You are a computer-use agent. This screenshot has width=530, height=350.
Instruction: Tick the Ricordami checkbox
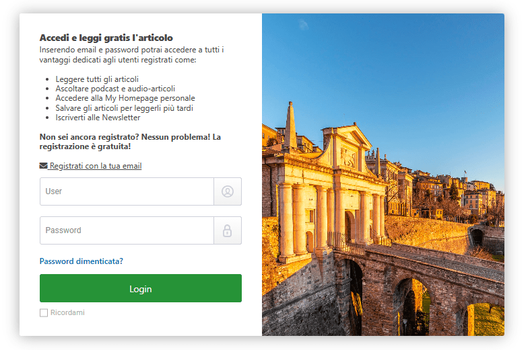(44, 313)
